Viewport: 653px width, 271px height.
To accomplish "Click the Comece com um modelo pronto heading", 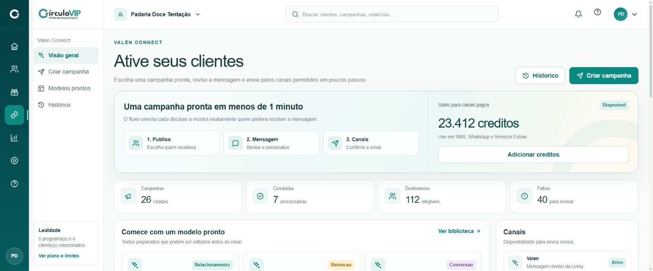I will click(x=173, y=232).
